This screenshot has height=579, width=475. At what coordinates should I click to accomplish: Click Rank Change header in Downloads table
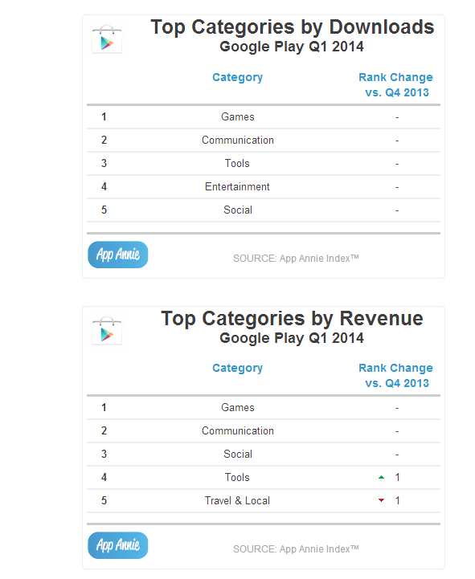pos(396,84)
